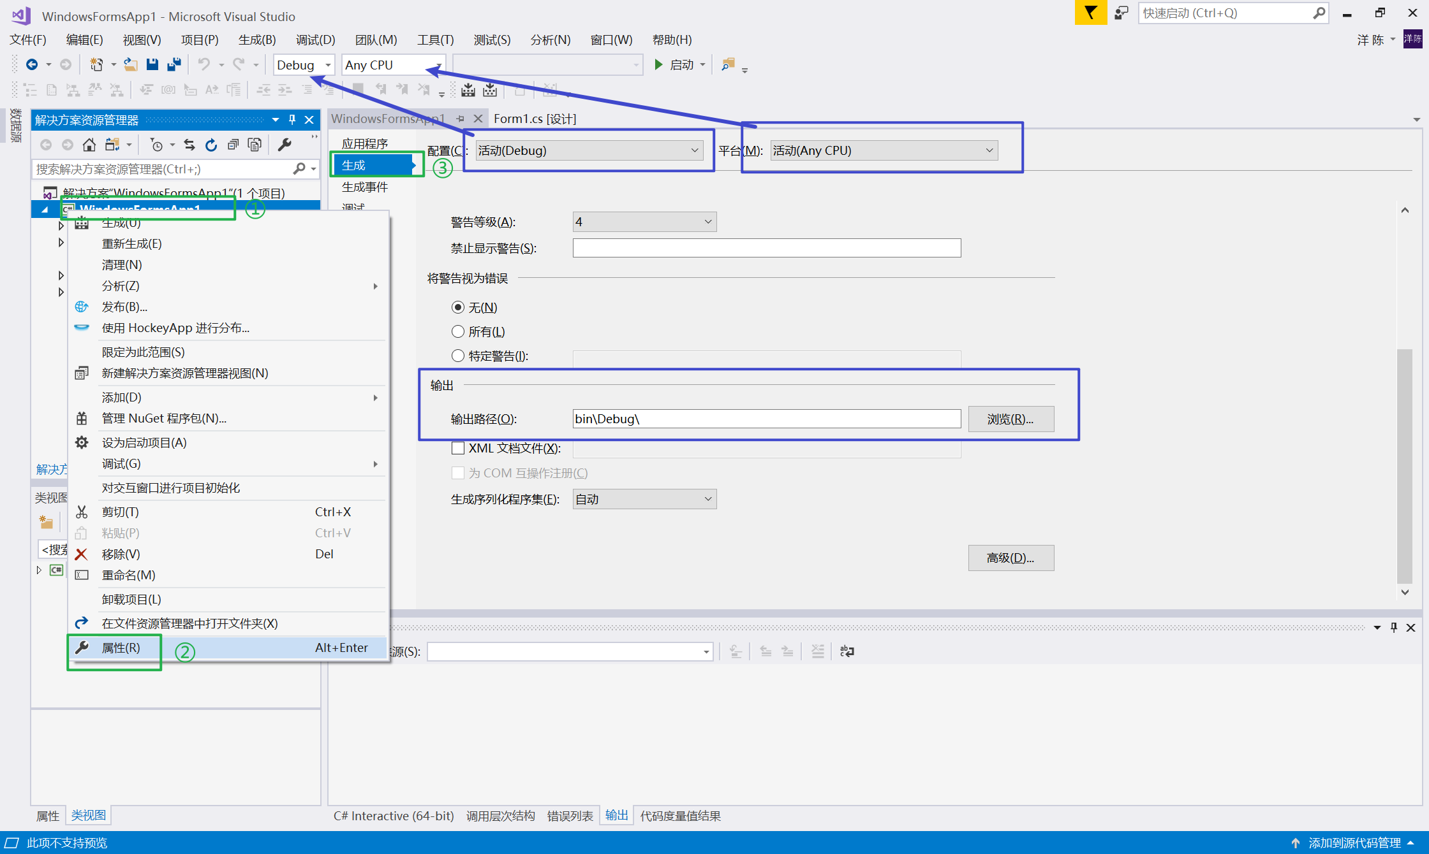This screenshot has width=1429, height=854.
Task: Switch to the Form1.cs [设计] tab
Action: pos(535,119)
